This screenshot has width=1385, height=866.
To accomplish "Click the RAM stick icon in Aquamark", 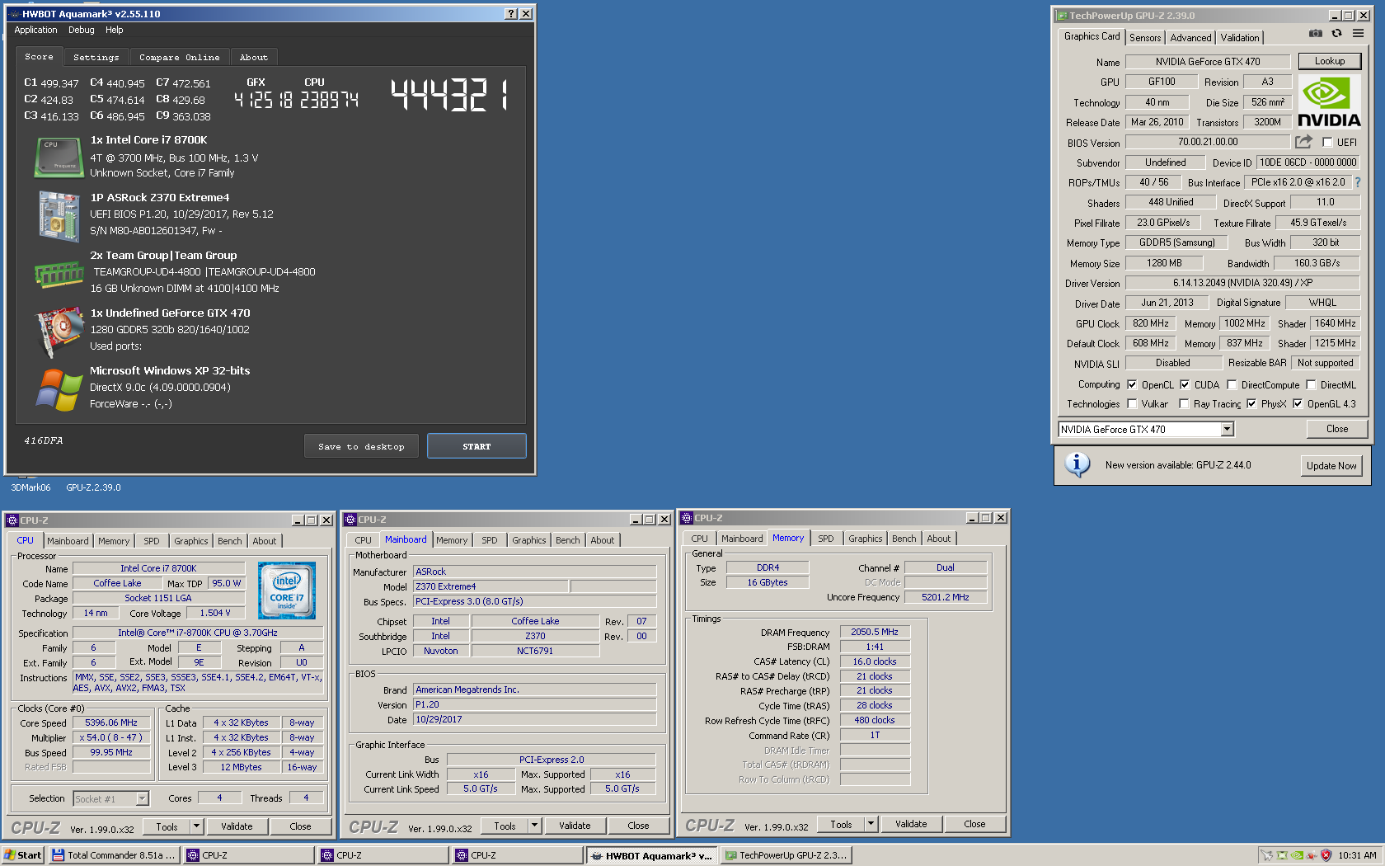I will (59, 274).
